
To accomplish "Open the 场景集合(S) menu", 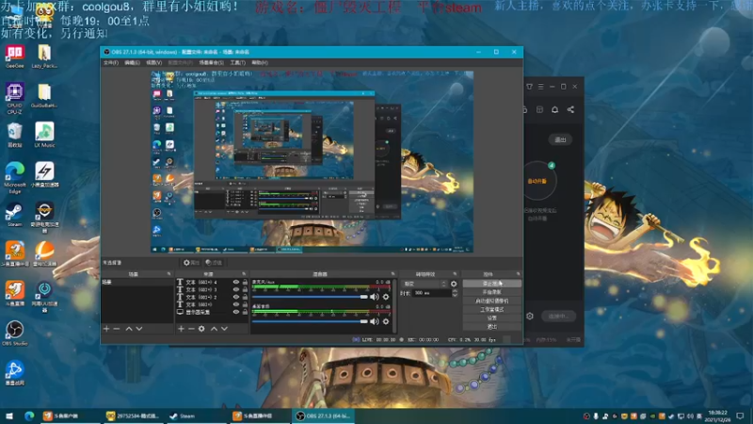I will (211, 63).
